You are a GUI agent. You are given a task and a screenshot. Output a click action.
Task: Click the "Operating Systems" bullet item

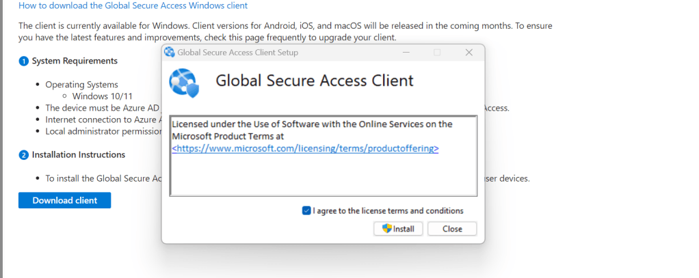tap(81, 85)
